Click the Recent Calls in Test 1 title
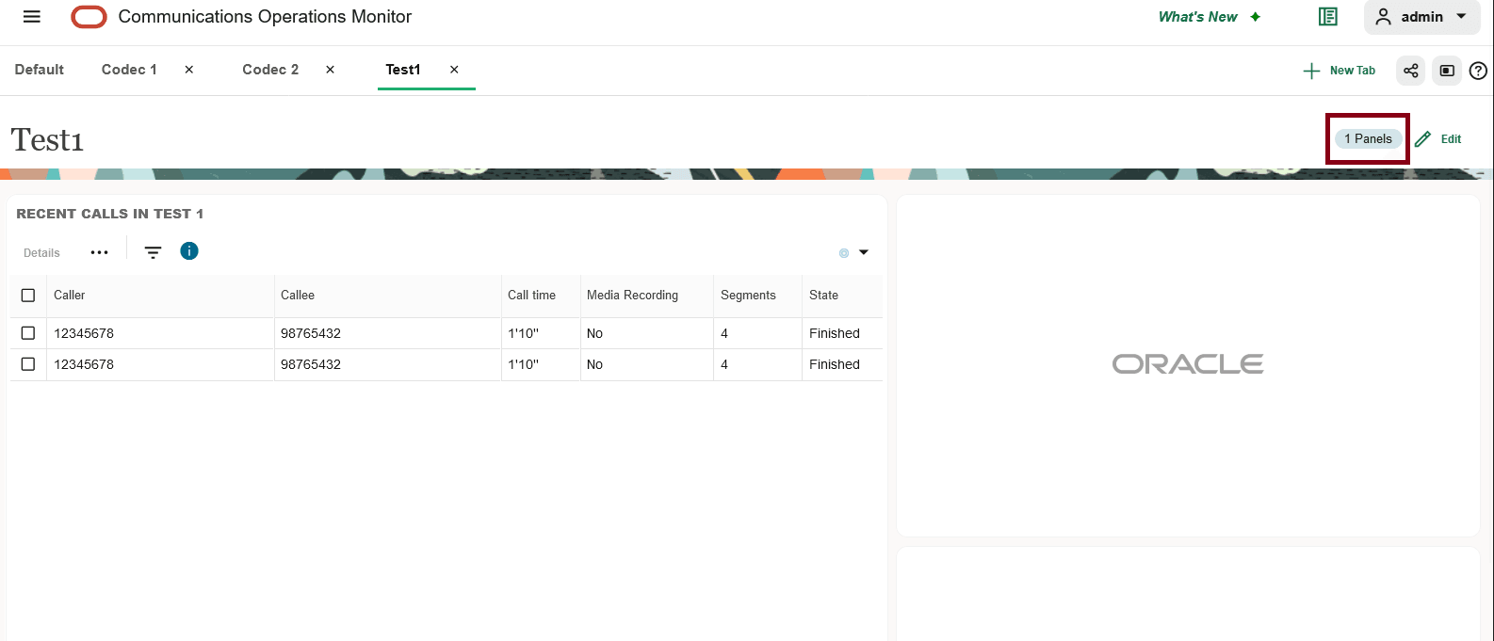 [x=109, y=214]
